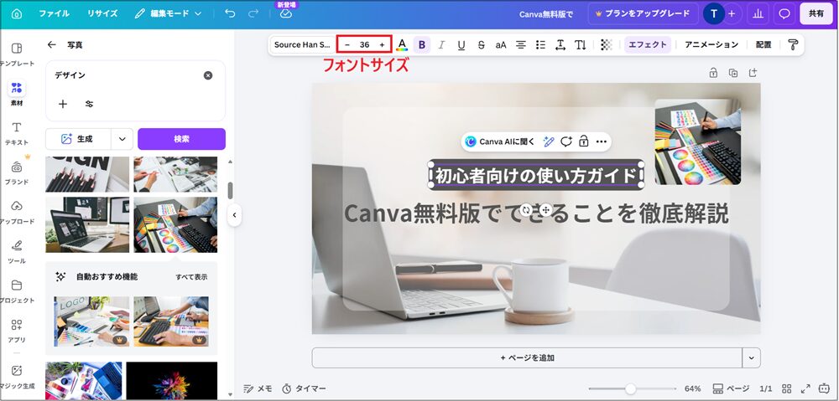Click the 共有 share button
The height and width of the screenshot is (401, 839).
point(816,14)
